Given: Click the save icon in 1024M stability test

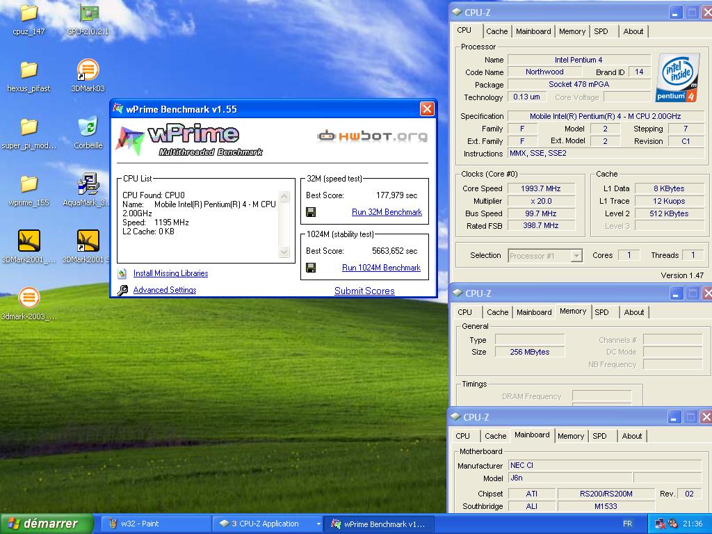Looking at the screenshot, I should pos(311,268).
